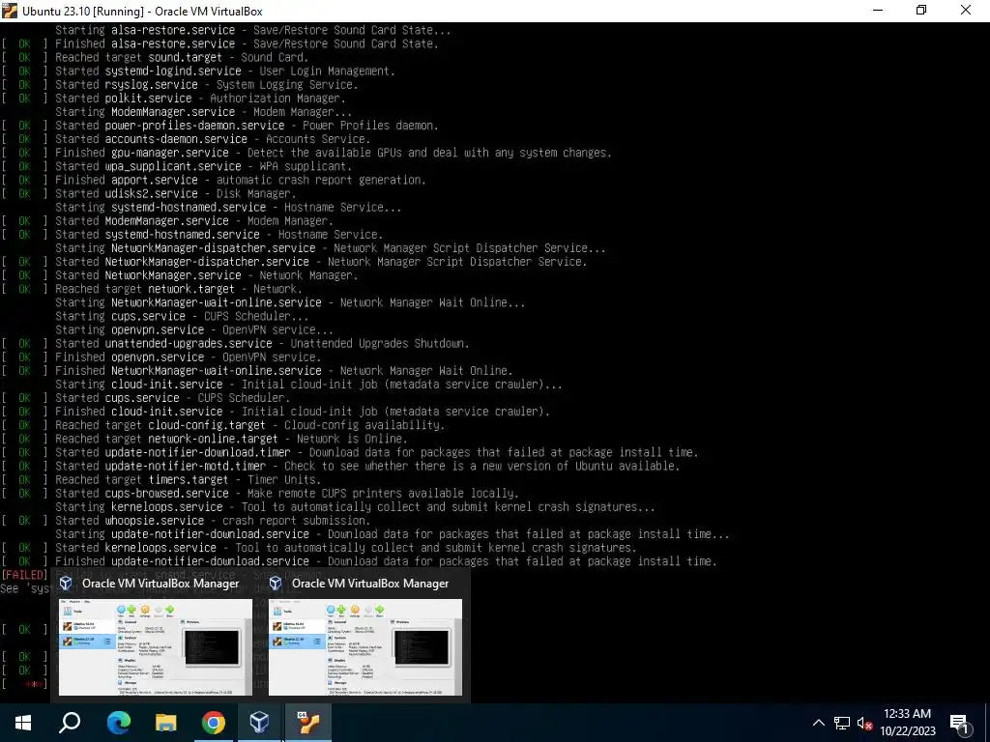Viewport: 990px width, 742px height.
Task: Click line 'Started whoopsie.service - crash report submission'
Action: coord(212,521)
